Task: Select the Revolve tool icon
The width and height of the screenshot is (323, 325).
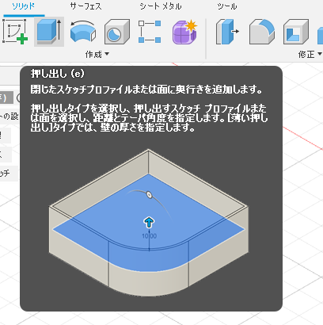Action: pyautogui.click(x=83, y=32)
